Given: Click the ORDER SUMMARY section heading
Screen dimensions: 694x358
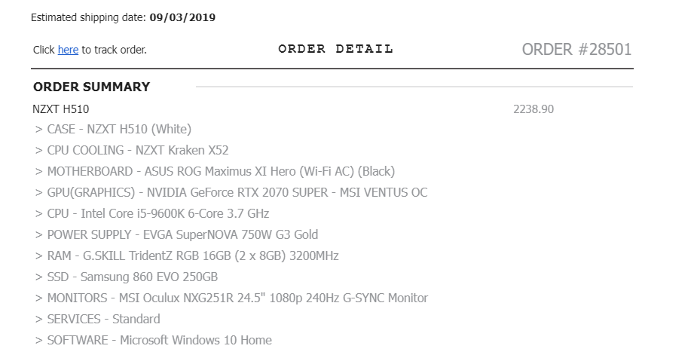Looking at the screenshot, I should pyautogui.click(x=91, y=87).
